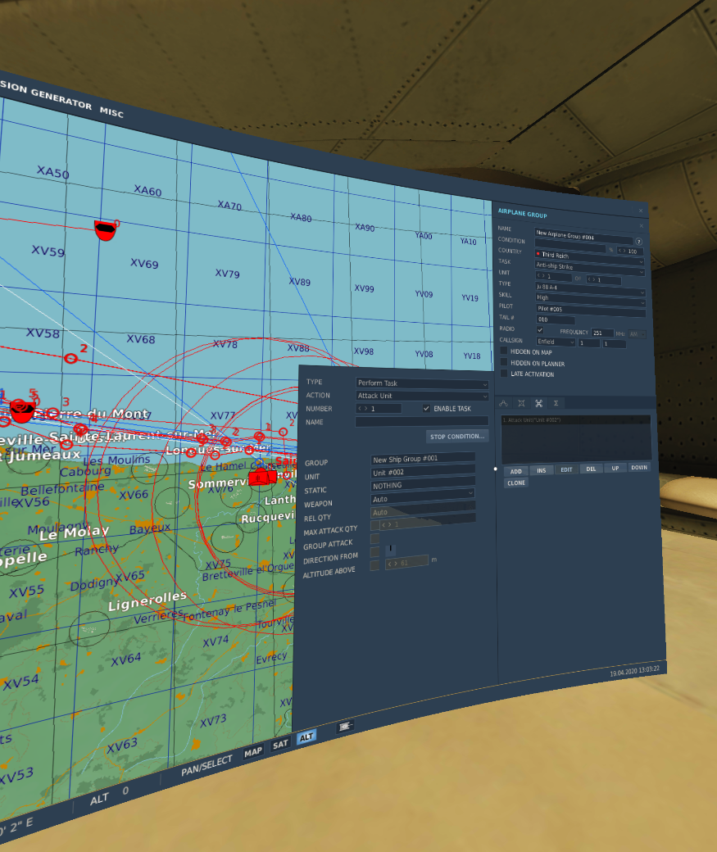Screen dimensions: 717x852
Task: Click the help question mark beside group name
Action: pos(638,242)
